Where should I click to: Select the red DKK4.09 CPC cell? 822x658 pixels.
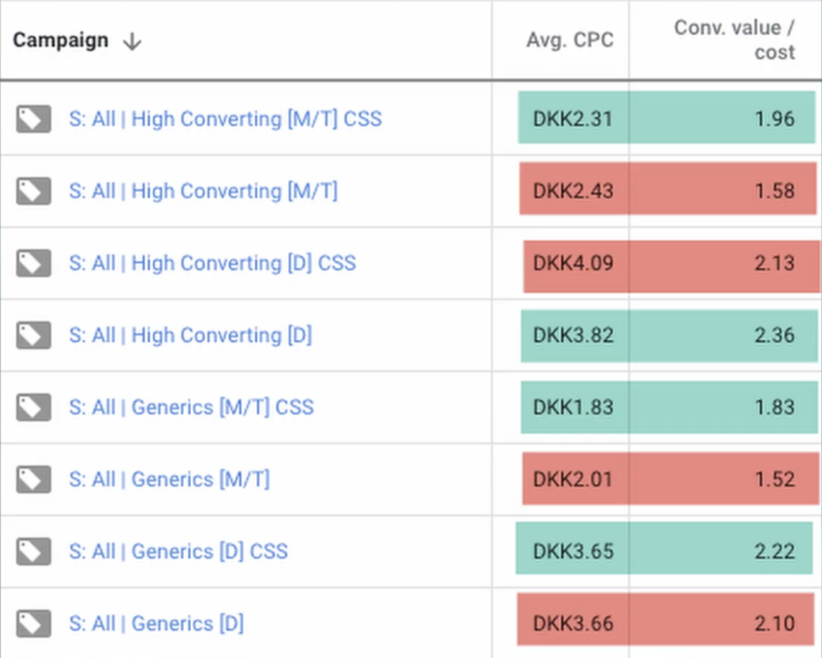[x=574, y=263]
